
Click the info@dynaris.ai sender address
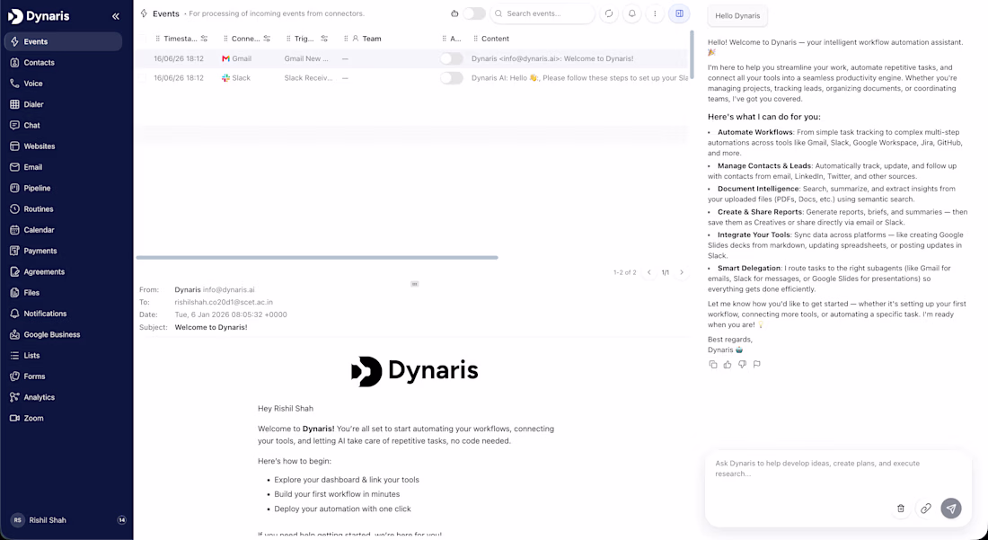click(229, 290)
